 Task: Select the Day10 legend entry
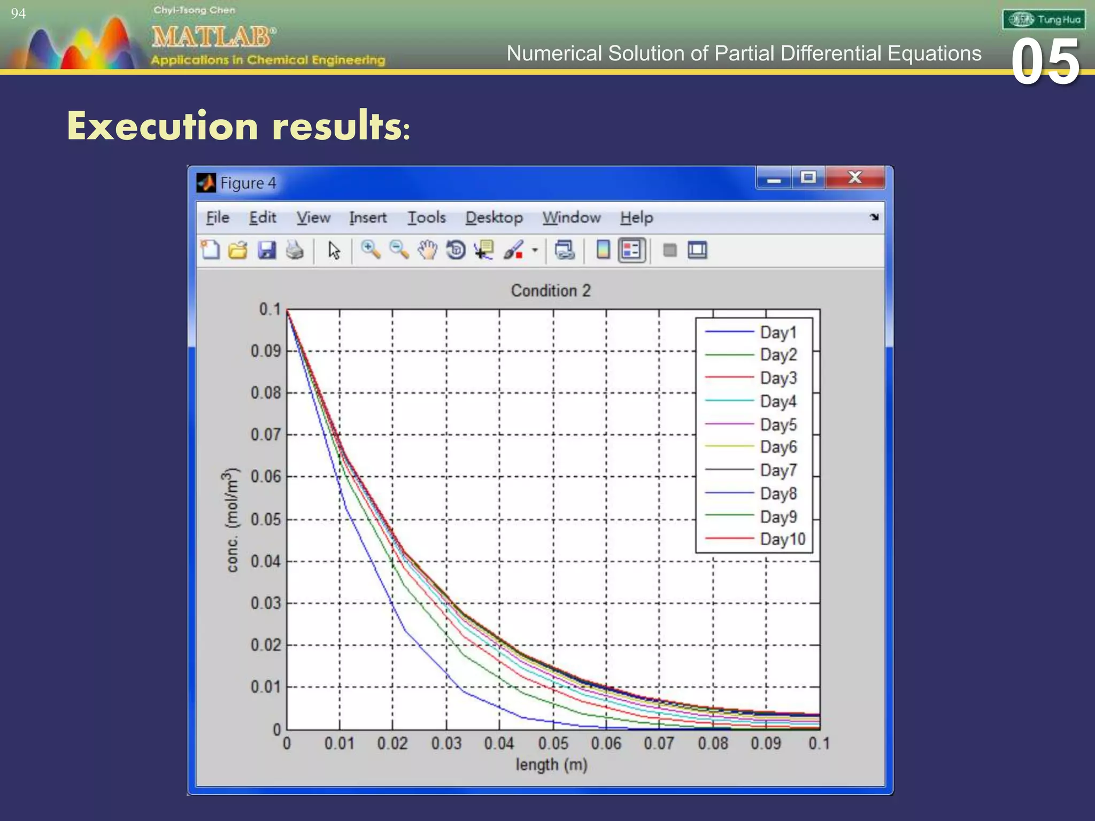[x=755, y=539]
